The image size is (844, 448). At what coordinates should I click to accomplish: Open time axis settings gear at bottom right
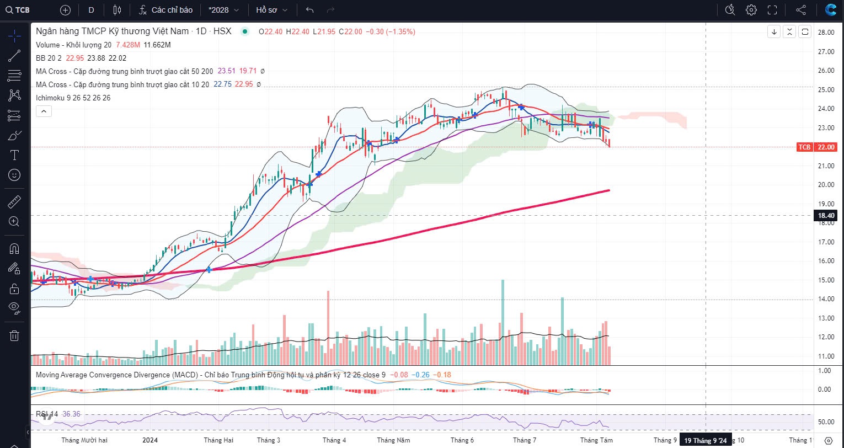828,440
